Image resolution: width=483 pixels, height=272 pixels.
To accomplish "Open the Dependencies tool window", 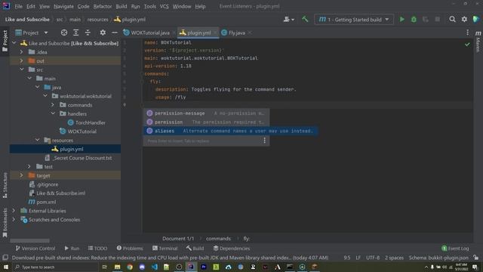I will pos(232,249).
